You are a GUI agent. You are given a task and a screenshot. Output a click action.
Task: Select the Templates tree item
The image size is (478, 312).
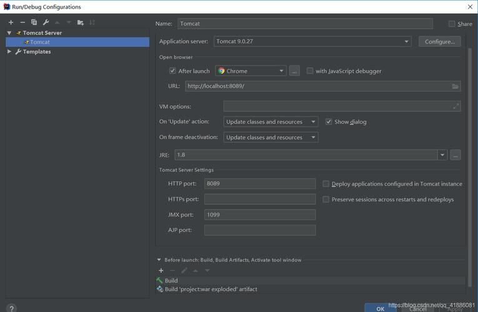coord(37,52)
